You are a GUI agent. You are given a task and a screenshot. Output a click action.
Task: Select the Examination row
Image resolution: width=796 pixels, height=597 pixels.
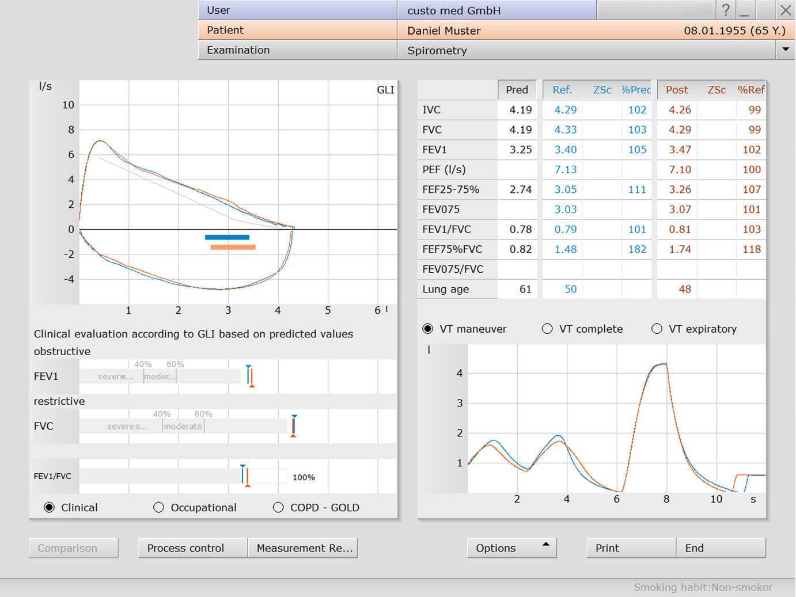coord(297,50)
